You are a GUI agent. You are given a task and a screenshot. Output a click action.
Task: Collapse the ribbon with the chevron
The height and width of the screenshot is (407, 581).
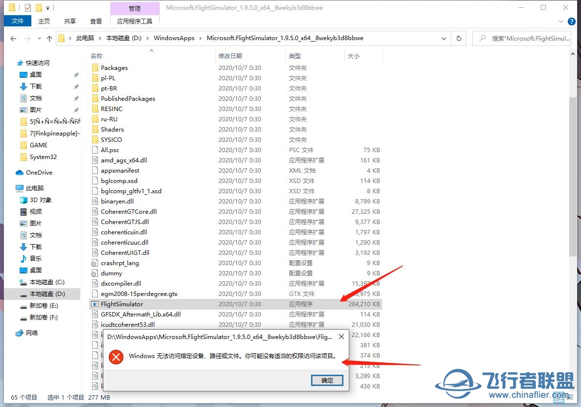(560, 22)
